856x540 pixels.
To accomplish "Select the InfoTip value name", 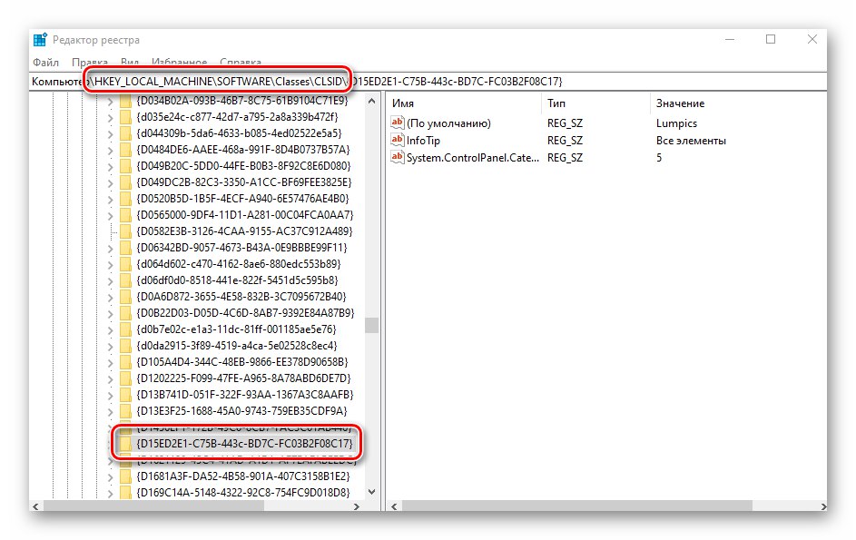I will click(x=423, y=141).
